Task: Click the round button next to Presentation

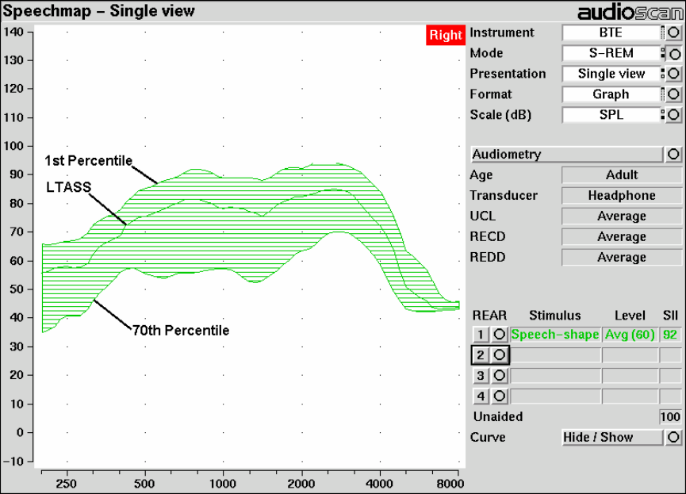Action: click(x=674, y=74)
